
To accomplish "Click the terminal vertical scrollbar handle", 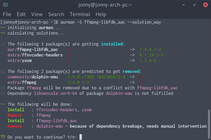I will [209, 124].
